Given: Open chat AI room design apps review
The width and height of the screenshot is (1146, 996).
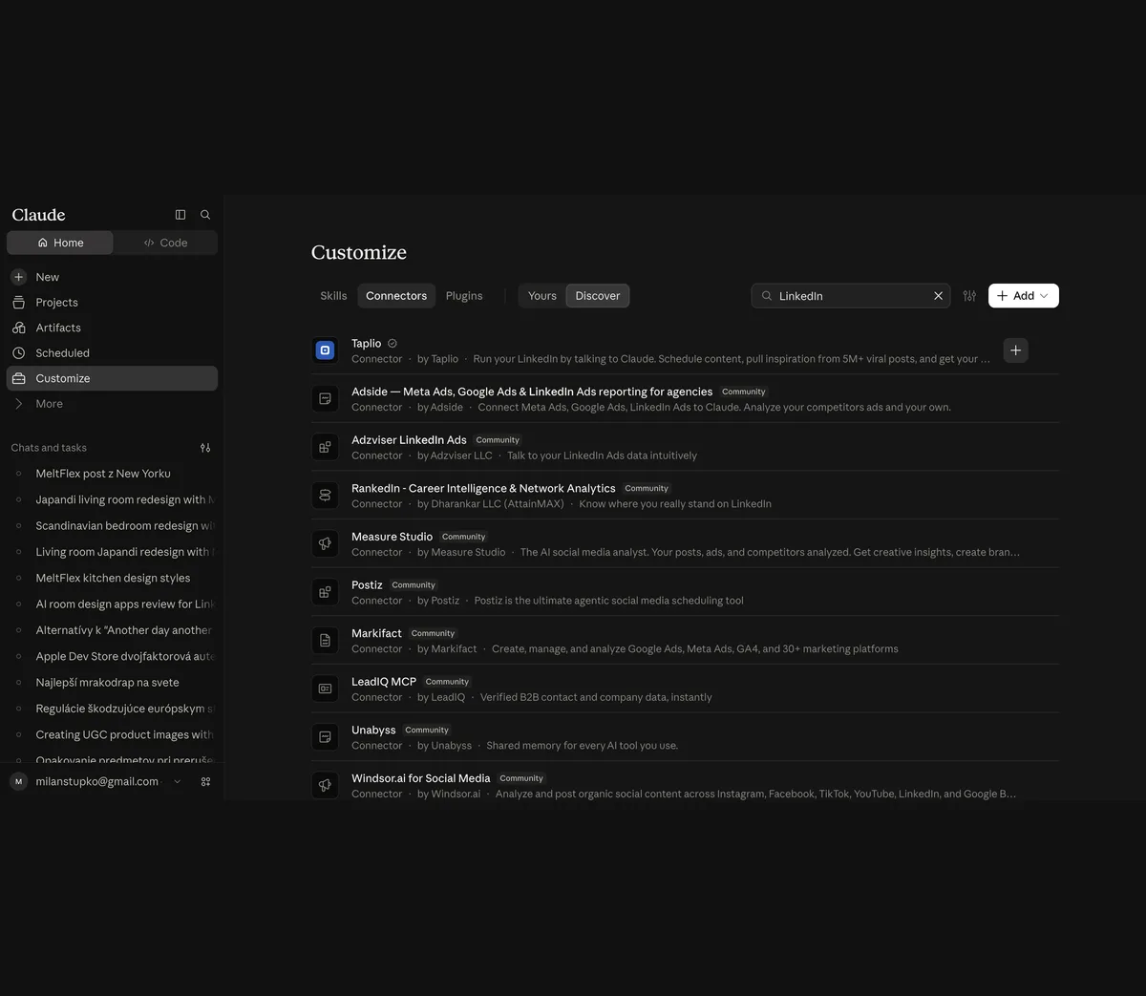Looking at the screenshot, I should (112, 604).
